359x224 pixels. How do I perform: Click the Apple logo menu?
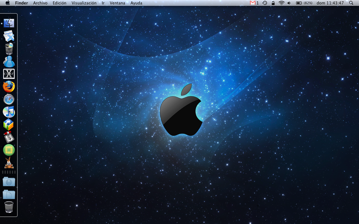[8, 3]
